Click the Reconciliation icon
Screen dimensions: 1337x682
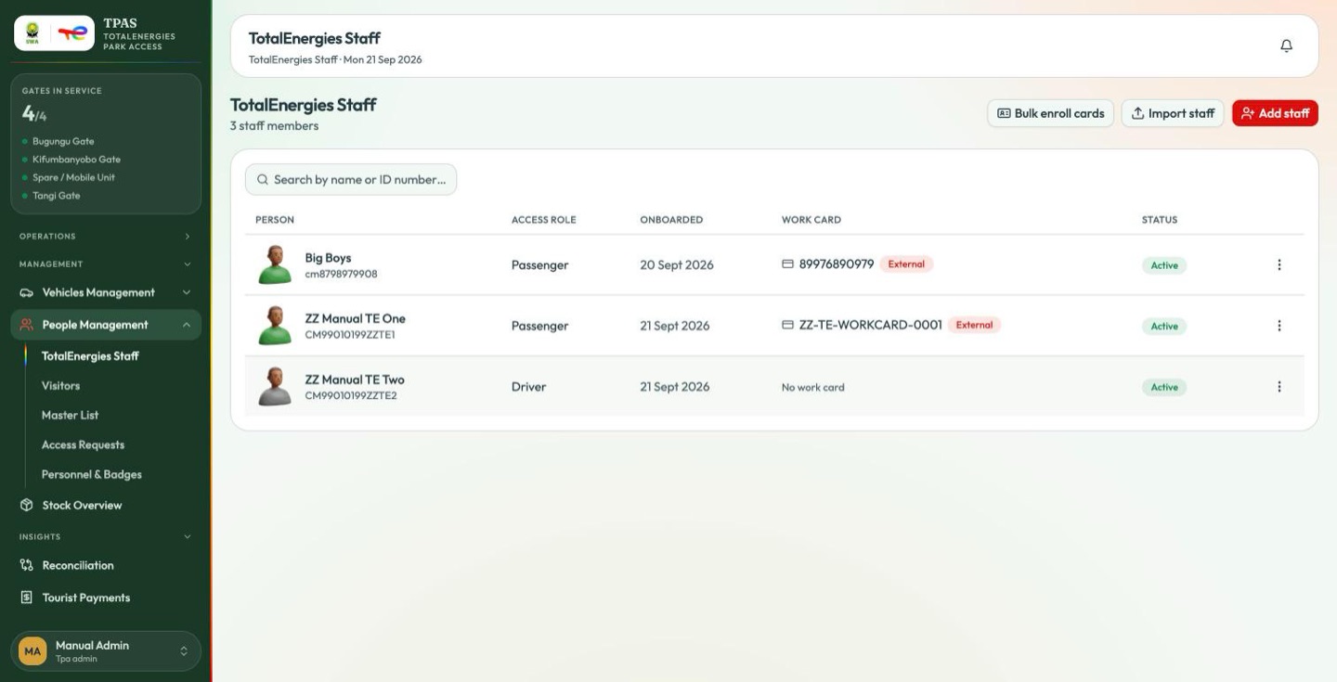click(x=27, y=565)
